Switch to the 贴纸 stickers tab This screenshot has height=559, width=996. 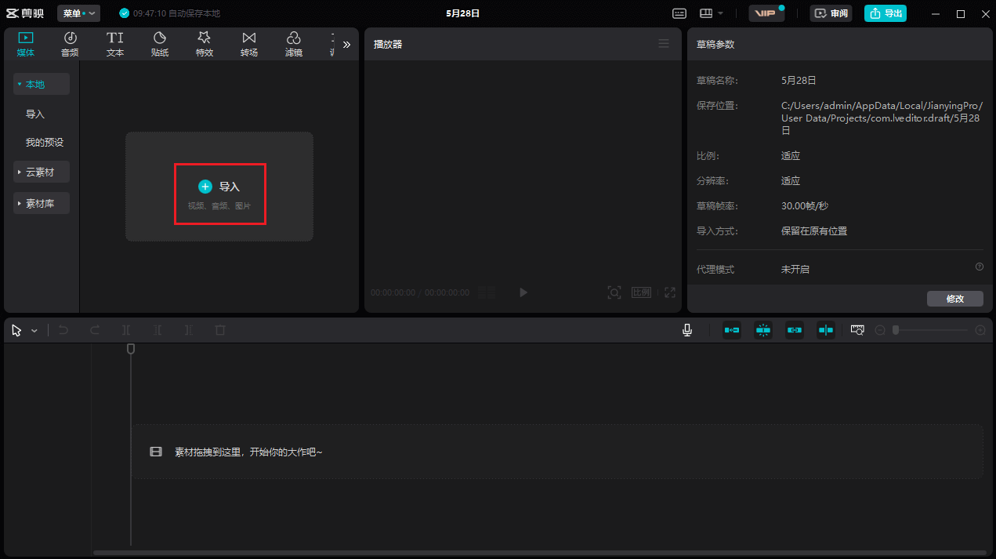160,43
